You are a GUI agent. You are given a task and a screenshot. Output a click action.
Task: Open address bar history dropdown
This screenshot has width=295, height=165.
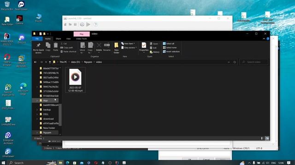coord(229,62)
